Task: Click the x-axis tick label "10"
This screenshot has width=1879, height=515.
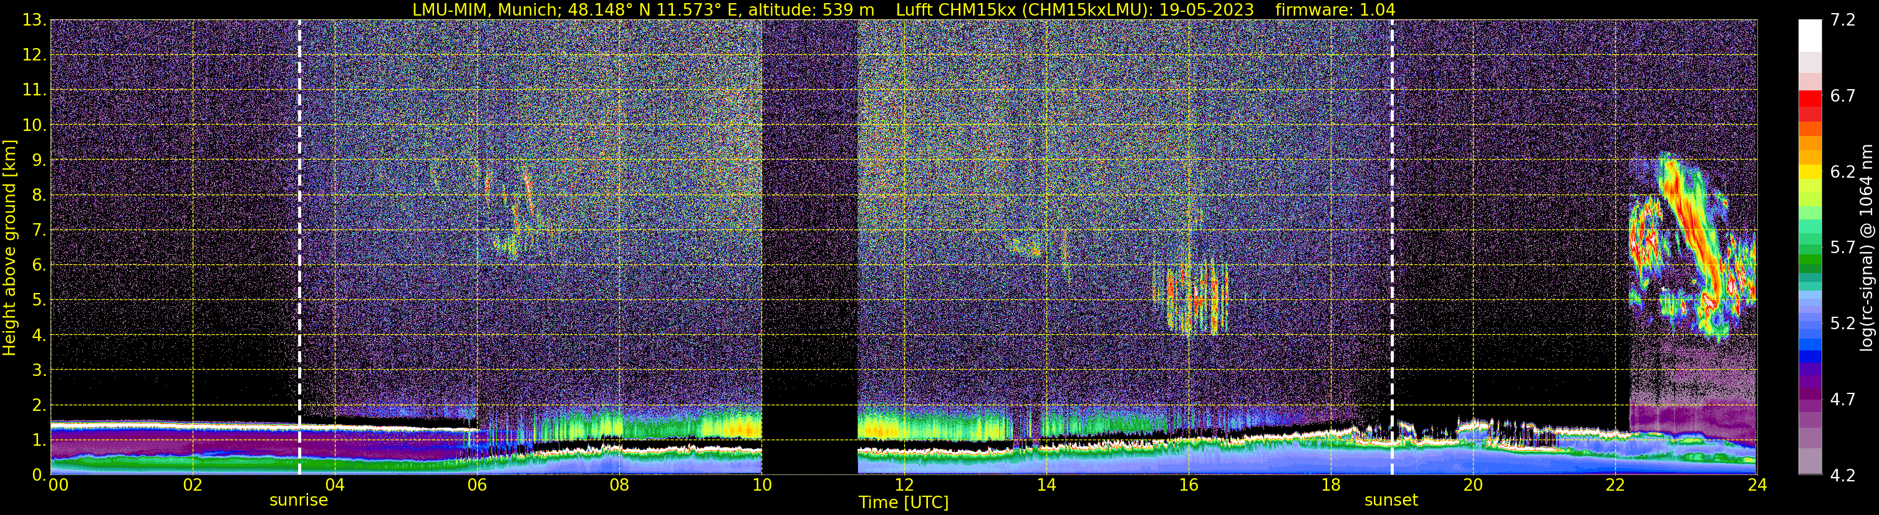Action: click(761, 485)
